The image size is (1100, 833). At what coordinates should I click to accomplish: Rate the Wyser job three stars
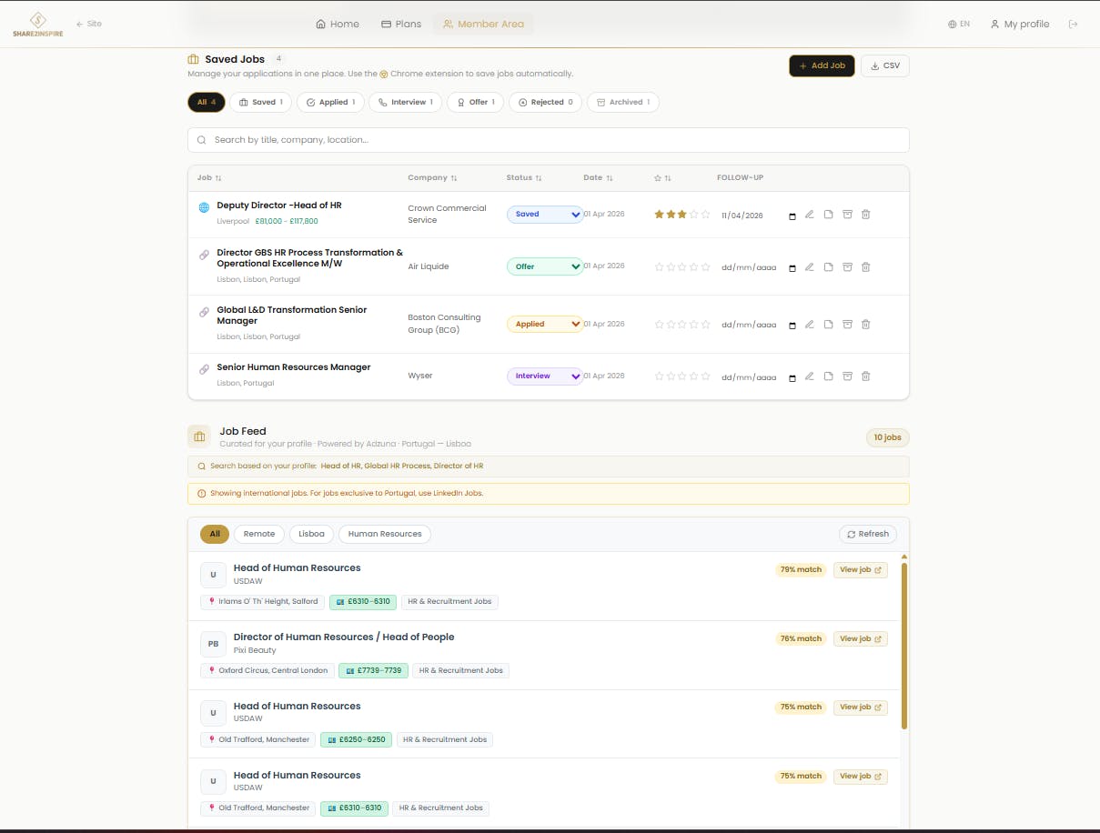pyautogui.click(x=682, y=376)
